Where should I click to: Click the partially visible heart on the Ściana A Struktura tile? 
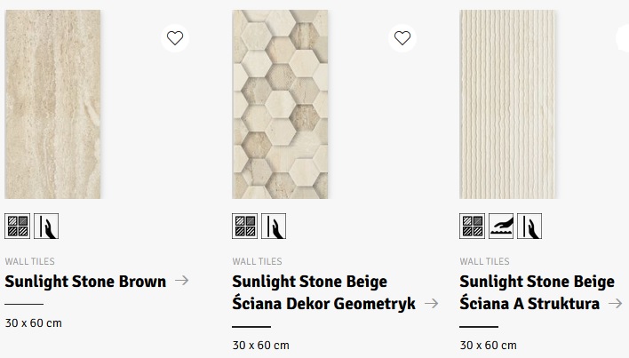[x=624, y=38]
